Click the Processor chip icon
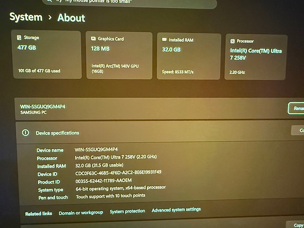The height and width of the screenshot is (228, 304). point(233,41)
